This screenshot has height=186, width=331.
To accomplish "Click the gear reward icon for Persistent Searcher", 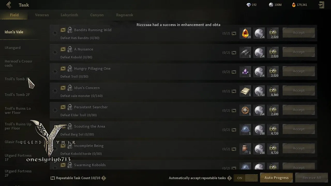I will (245, 110).
